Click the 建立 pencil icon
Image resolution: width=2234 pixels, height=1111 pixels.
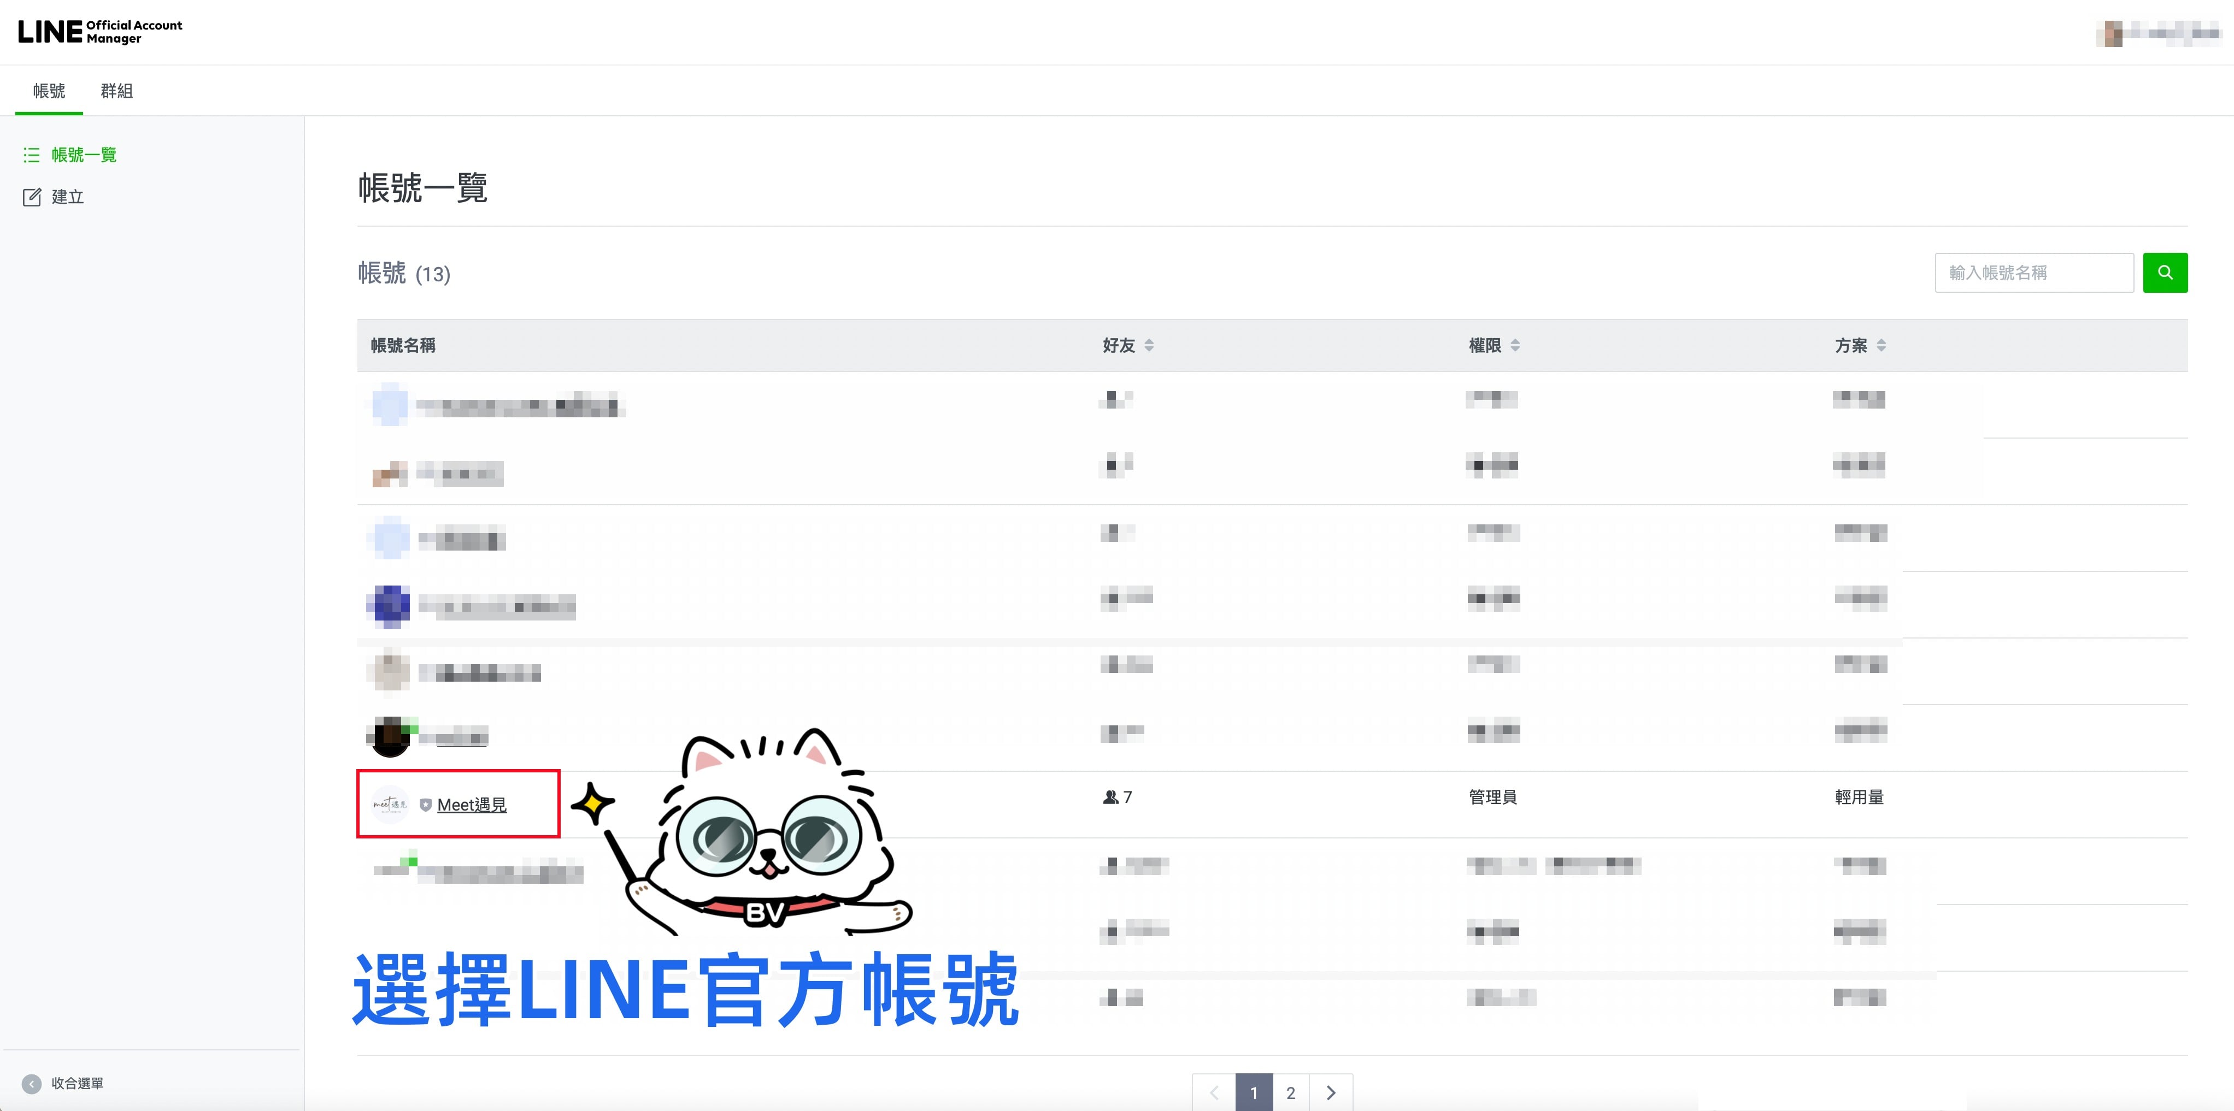click(x=32, y=197)
